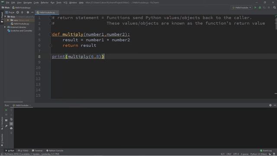Click the down arrow in Run console toolbar

pyautogui.click(x=11, y=114)
